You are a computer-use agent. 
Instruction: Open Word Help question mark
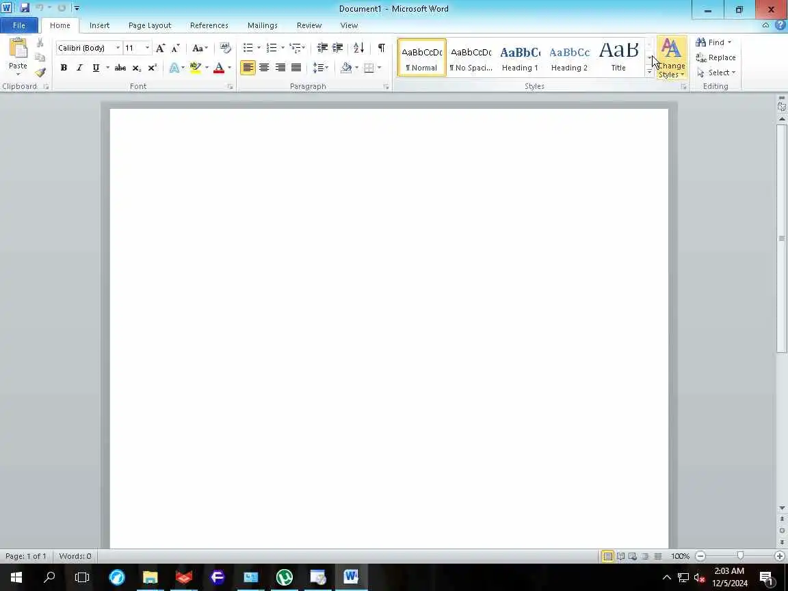[x=780, y=25]
